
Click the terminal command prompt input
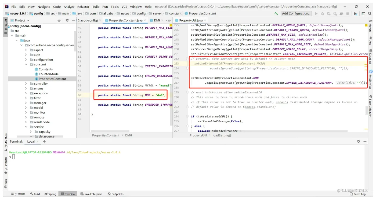(x=13, y=157)
